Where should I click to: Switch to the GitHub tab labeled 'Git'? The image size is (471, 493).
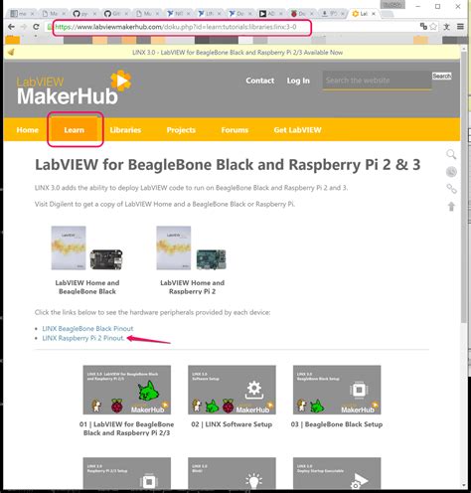[x=115, y=14]
